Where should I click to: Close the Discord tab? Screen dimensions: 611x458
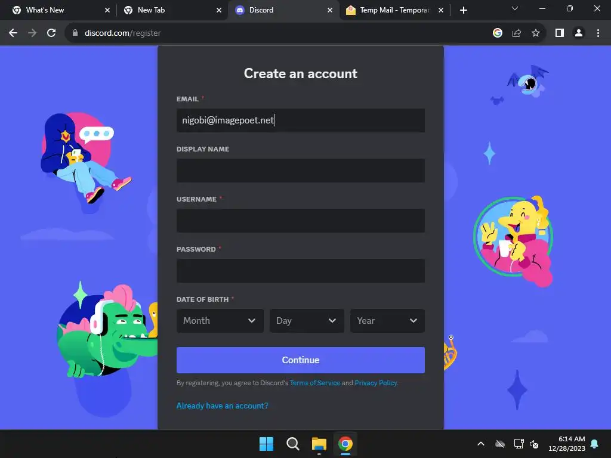click(x=330, y=10)
